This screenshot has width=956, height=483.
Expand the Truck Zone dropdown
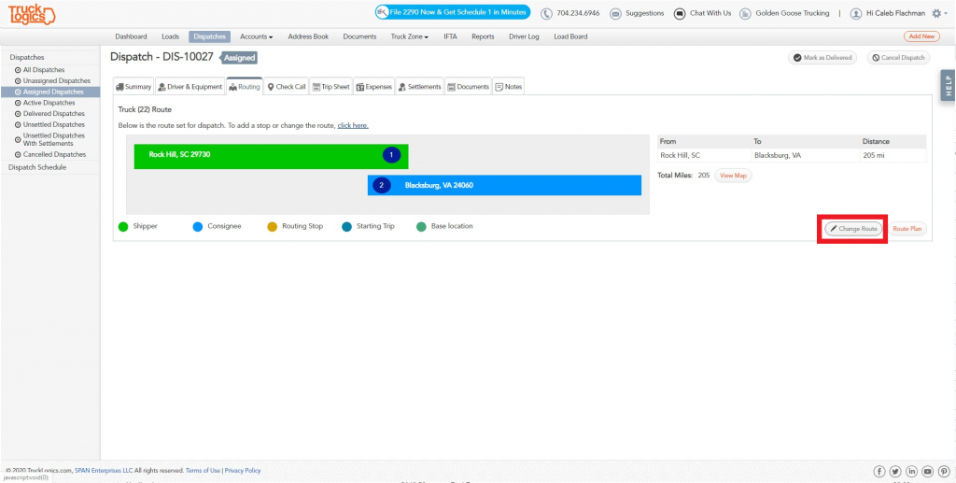[410, 36]
